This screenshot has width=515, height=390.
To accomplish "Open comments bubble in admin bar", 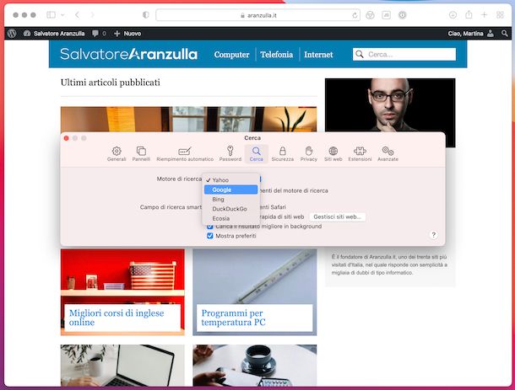I will (x=99, y=34).
